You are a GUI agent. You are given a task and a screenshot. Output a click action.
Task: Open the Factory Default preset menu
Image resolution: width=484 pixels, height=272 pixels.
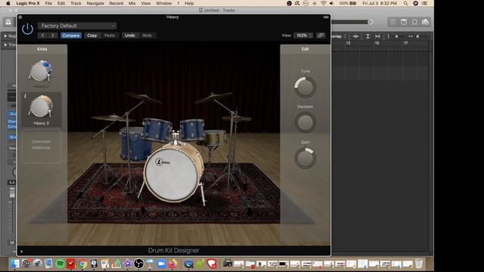[x=77, y=26]
